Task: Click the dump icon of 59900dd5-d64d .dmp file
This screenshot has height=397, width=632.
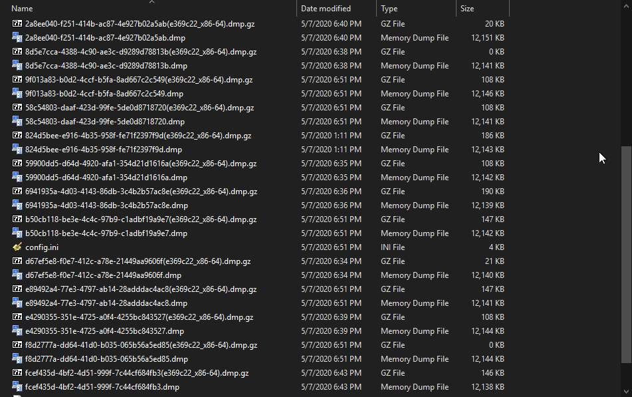Action: pyautogui.click(x=17, y=177)
